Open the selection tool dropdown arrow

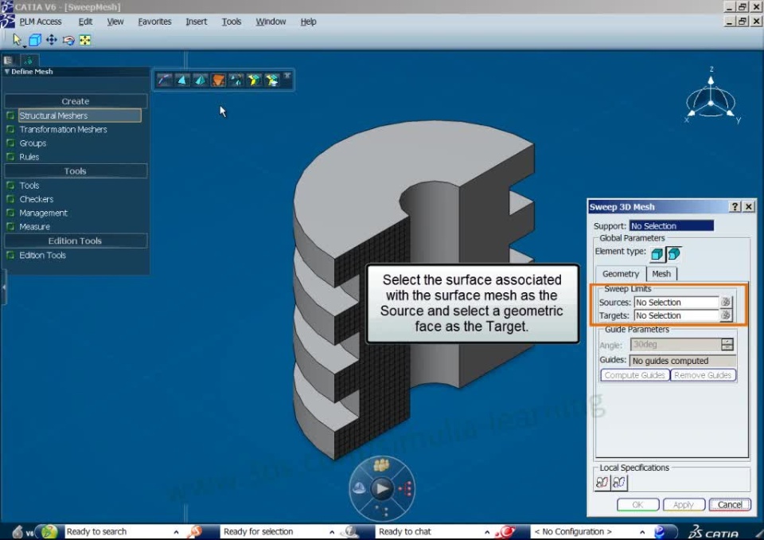(24, 46)
